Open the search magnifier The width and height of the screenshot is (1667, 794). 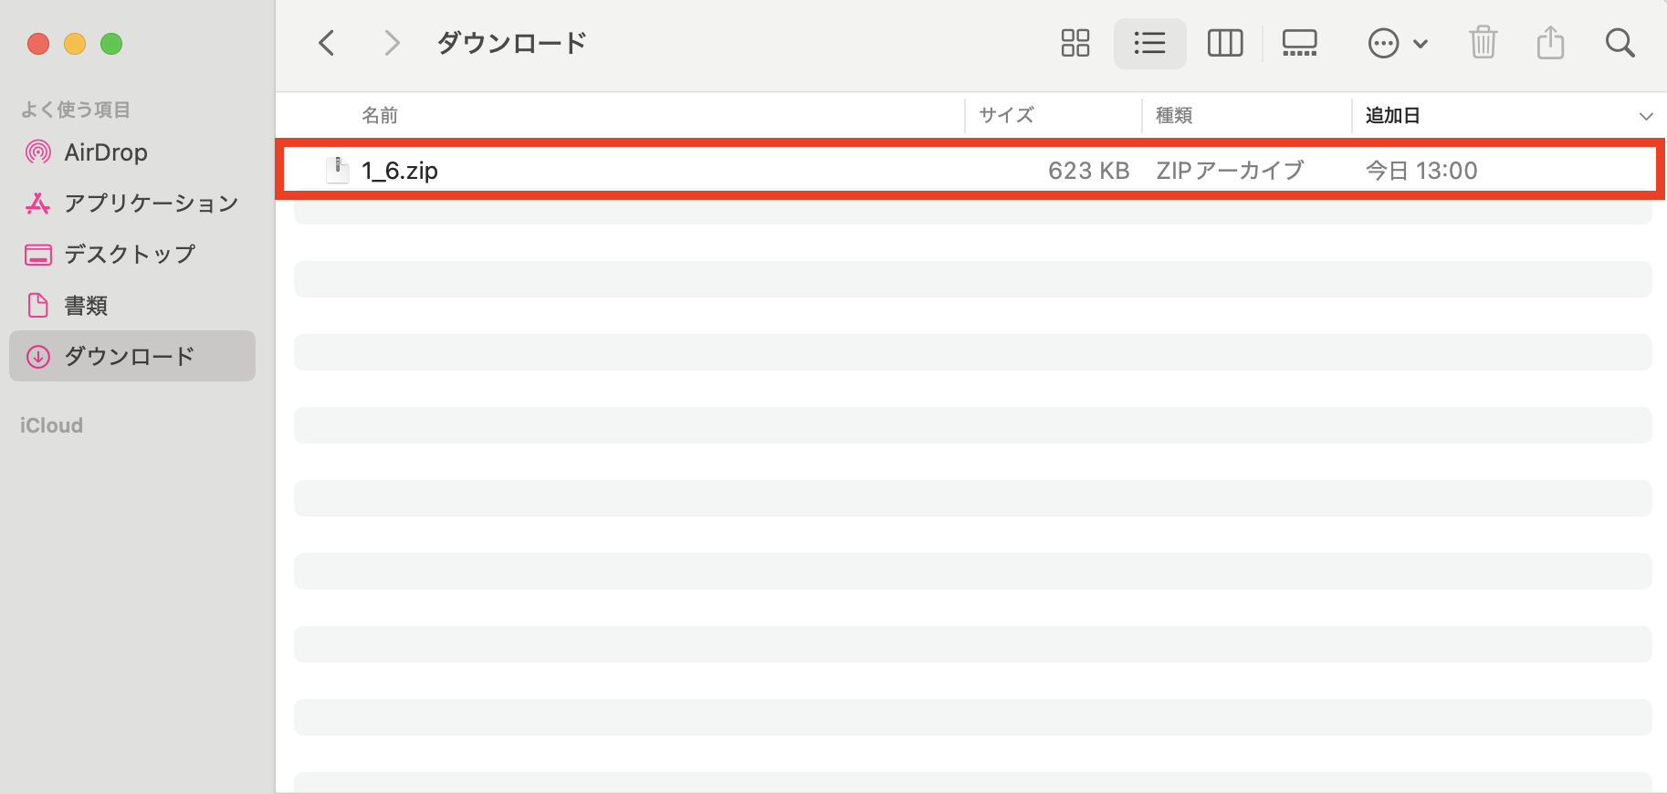pyautogui.click(x=1620, y=43)
